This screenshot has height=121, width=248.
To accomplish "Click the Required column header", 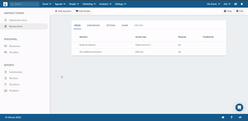I will (x=182, y=37).
